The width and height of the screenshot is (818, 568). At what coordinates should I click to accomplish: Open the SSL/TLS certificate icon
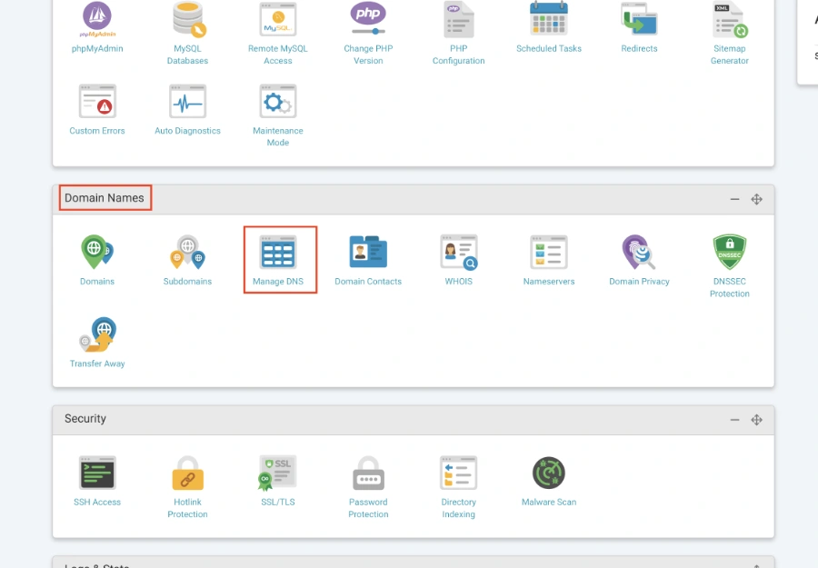point(277,473)
